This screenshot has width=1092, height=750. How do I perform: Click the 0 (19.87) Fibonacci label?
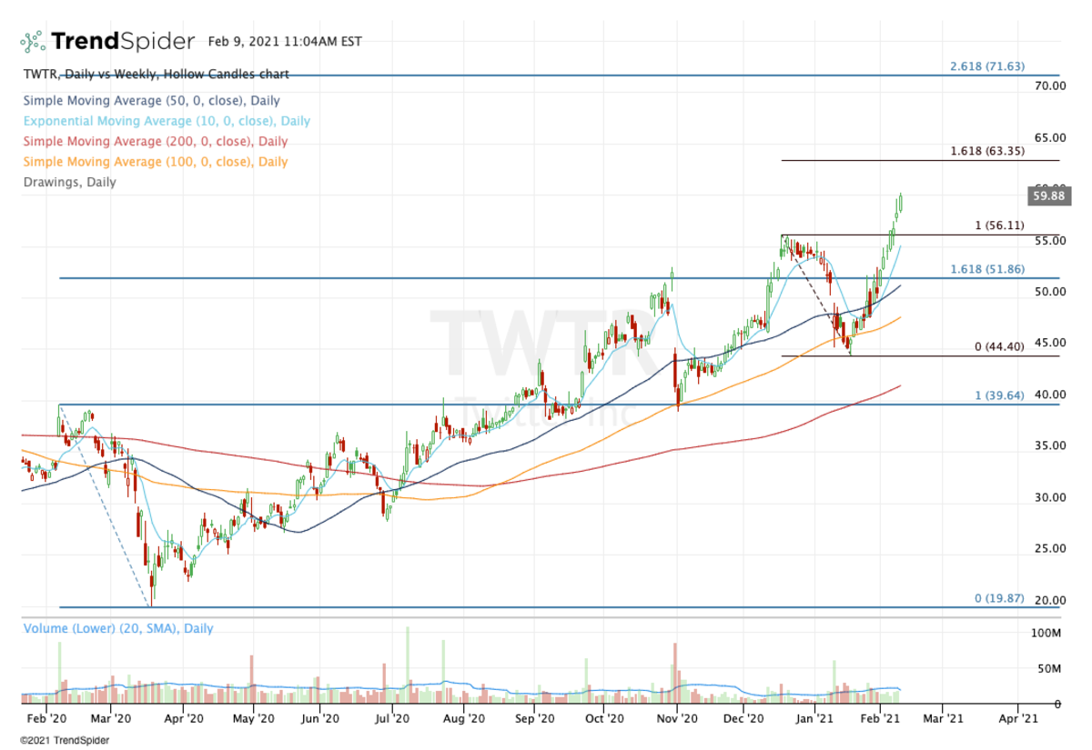pos(1000,598)
